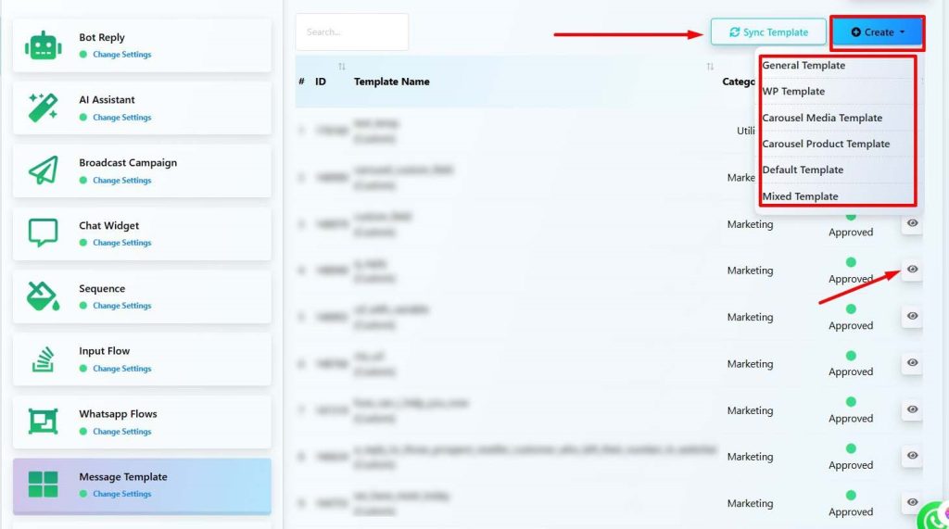949x529 pixels.
Task: Preview the last row template with eye icon
Action: coord(912,502)
